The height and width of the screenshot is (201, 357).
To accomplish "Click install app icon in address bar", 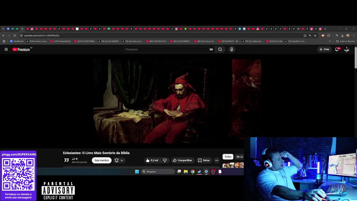I will (305, 35).
